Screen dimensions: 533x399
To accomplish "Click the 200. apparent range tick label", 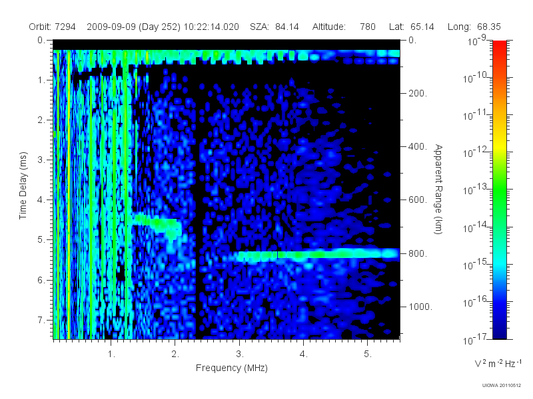I will click(x=418, y=93).
